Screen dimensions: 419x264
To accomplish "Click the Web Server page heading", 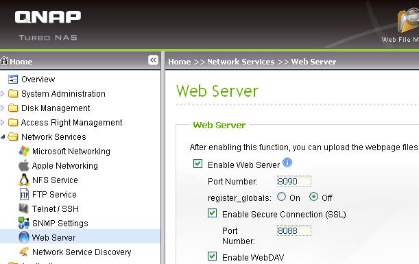I will (217, 91).
